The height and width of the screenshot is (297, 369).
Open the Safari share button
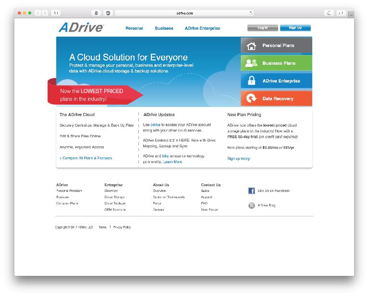(329, 13)
